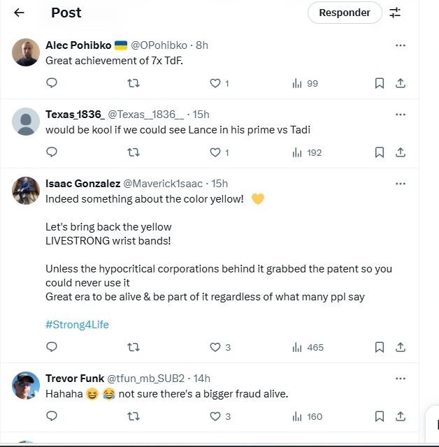Viewport: 439px width, 447px height.
Task: Click the Responder button
Action: 344,13
